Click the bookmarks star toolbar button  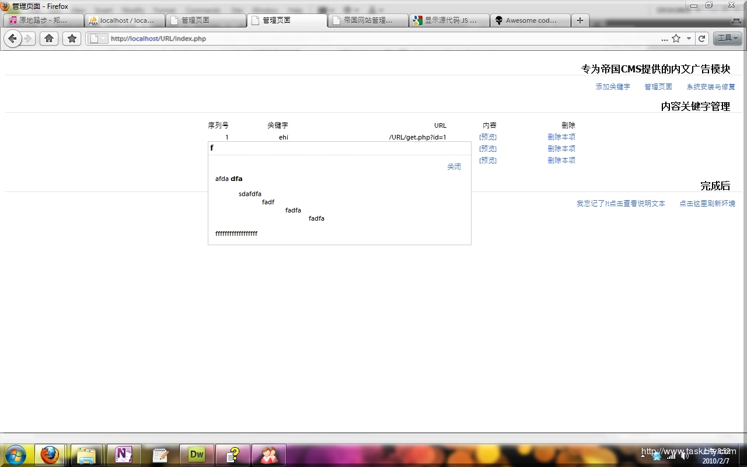[72, 39]
